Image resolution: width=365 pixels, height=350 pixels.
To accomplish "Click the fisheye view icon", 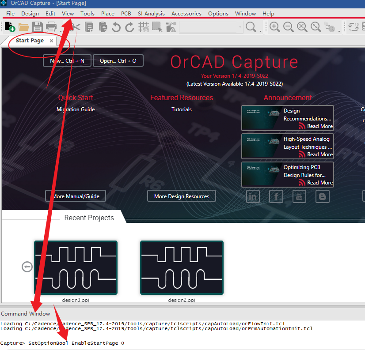I will (330, 27).
